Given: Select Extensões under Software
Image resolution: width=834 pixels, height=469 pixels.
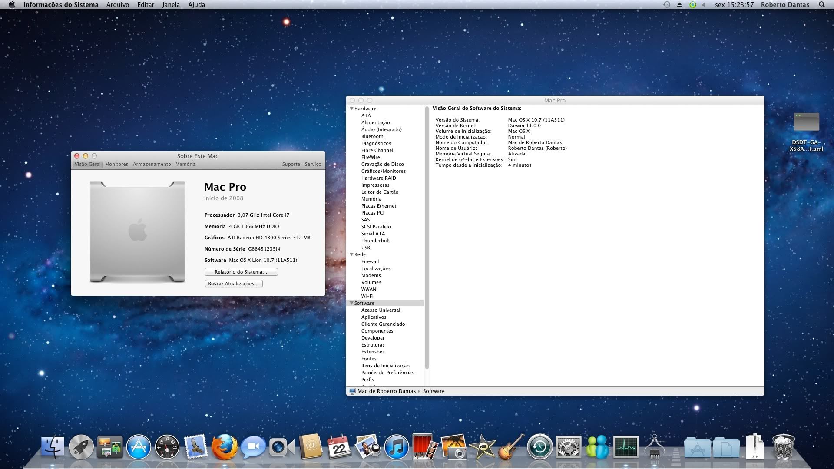Looking at the screenshot, I should [x=373, y=352].
